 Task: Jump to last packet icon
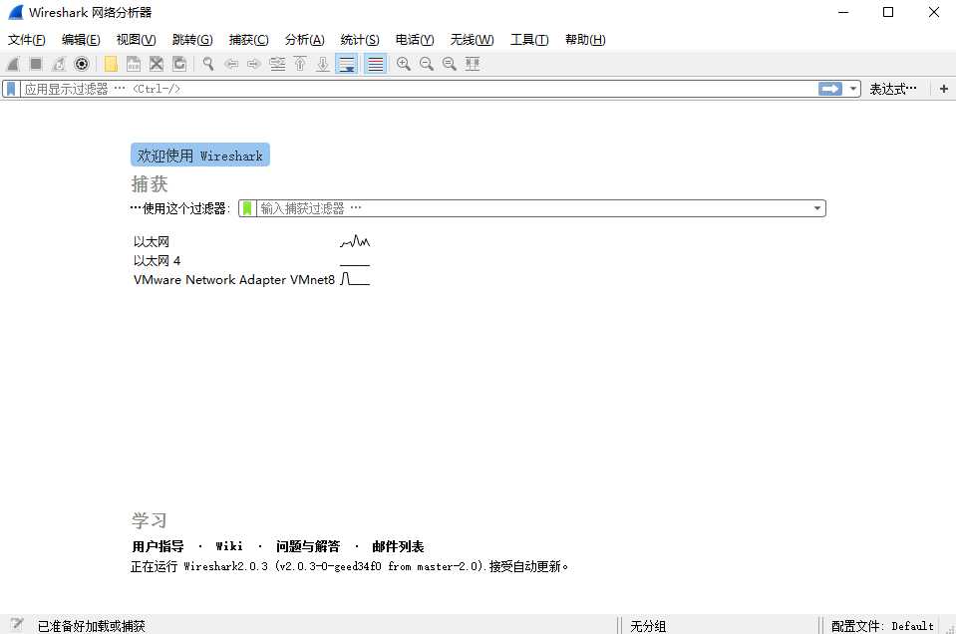pyautogui.click(x=323, y=64)
